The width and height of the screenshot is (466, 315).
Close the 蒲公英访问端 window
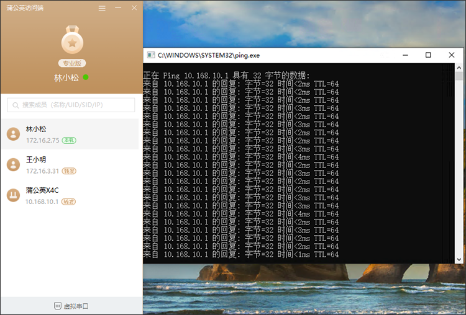coord(134,8)
